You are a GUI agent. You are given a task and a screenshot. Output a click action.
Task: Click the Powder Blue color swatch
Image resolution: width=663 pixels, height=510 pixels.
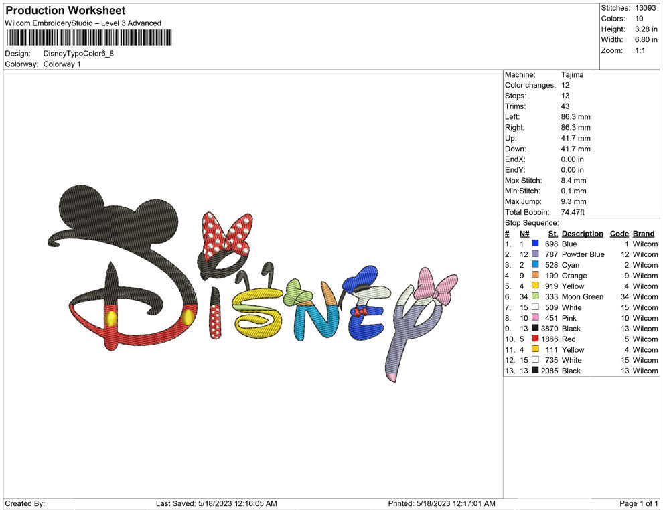pos(535,254)
